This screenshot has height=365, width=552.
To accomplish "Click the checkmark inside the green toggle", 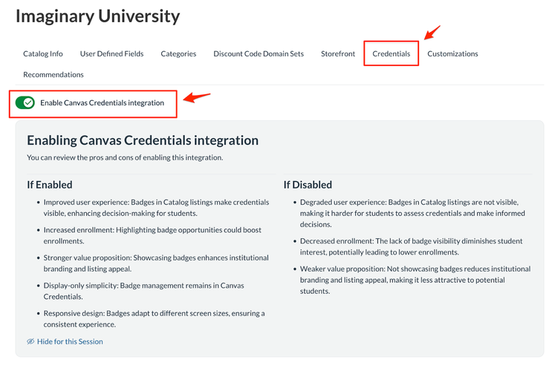I will [x=29, y=102].
